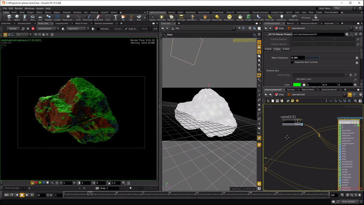
Task: Add a Volume Light
Action: point(205,17)
